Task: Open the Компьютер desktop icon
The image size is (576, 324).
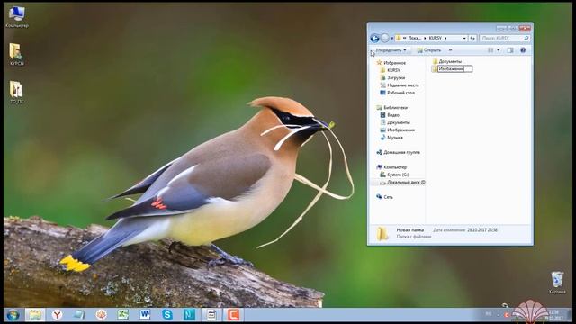Action: (17, 17)
